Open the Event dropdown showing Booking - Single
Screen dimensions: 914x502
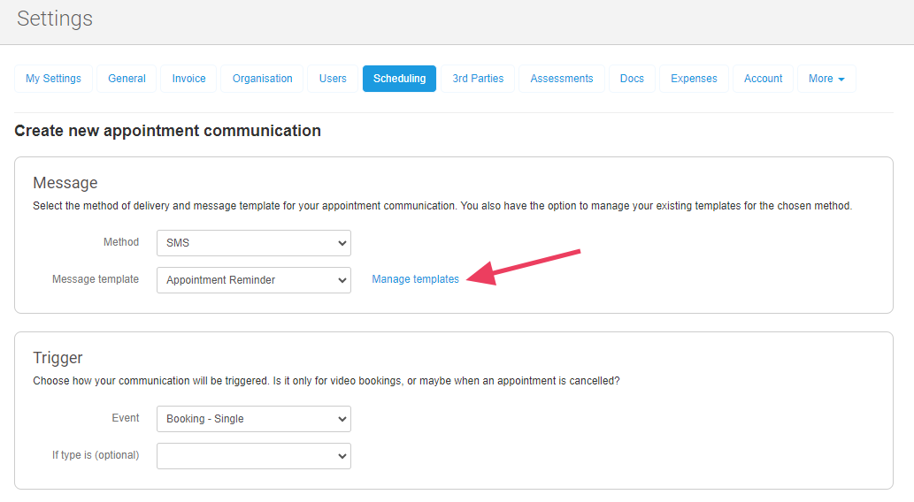coord(253,419)
